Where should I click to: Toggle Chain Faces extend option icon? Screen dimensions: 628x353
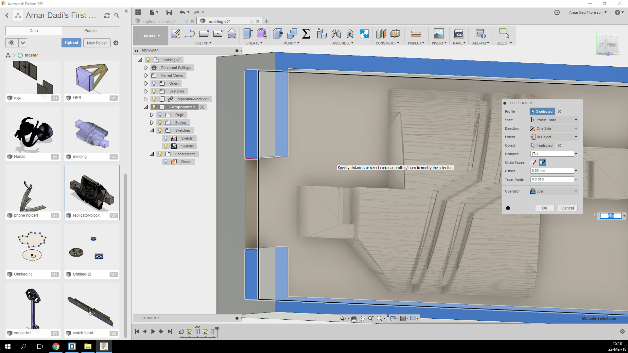[x=542, y=162]
